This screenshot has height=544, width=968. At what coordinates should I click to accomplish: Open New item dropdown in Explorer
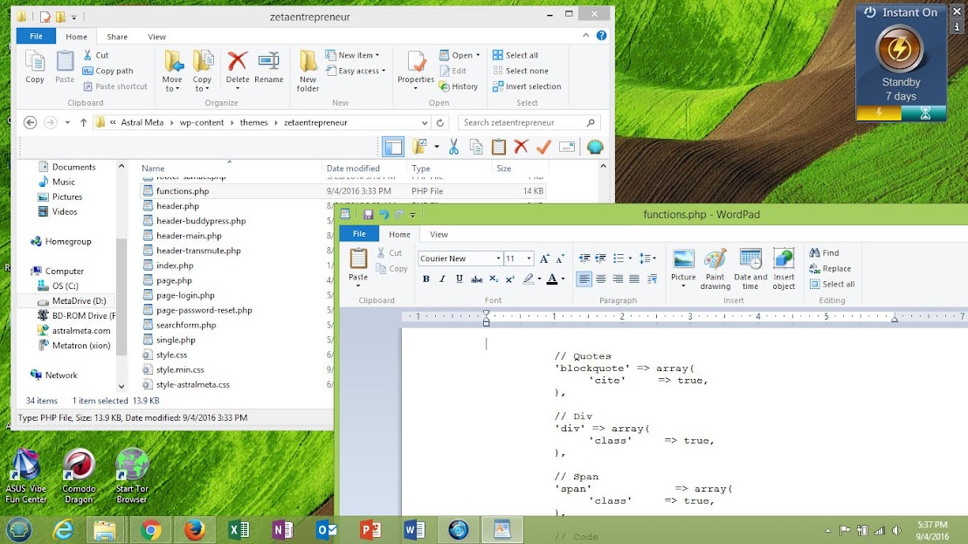pyautogui.click(x=352, y=55)
